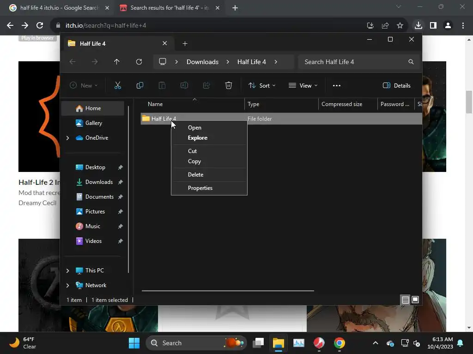The height and width of the screenshot is (354, 473).
Task: Show hidden system tray icons
Action: 375,343
